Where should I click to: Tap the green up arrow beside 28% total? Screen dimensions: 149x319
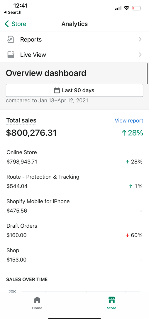(x=124, y=133)
